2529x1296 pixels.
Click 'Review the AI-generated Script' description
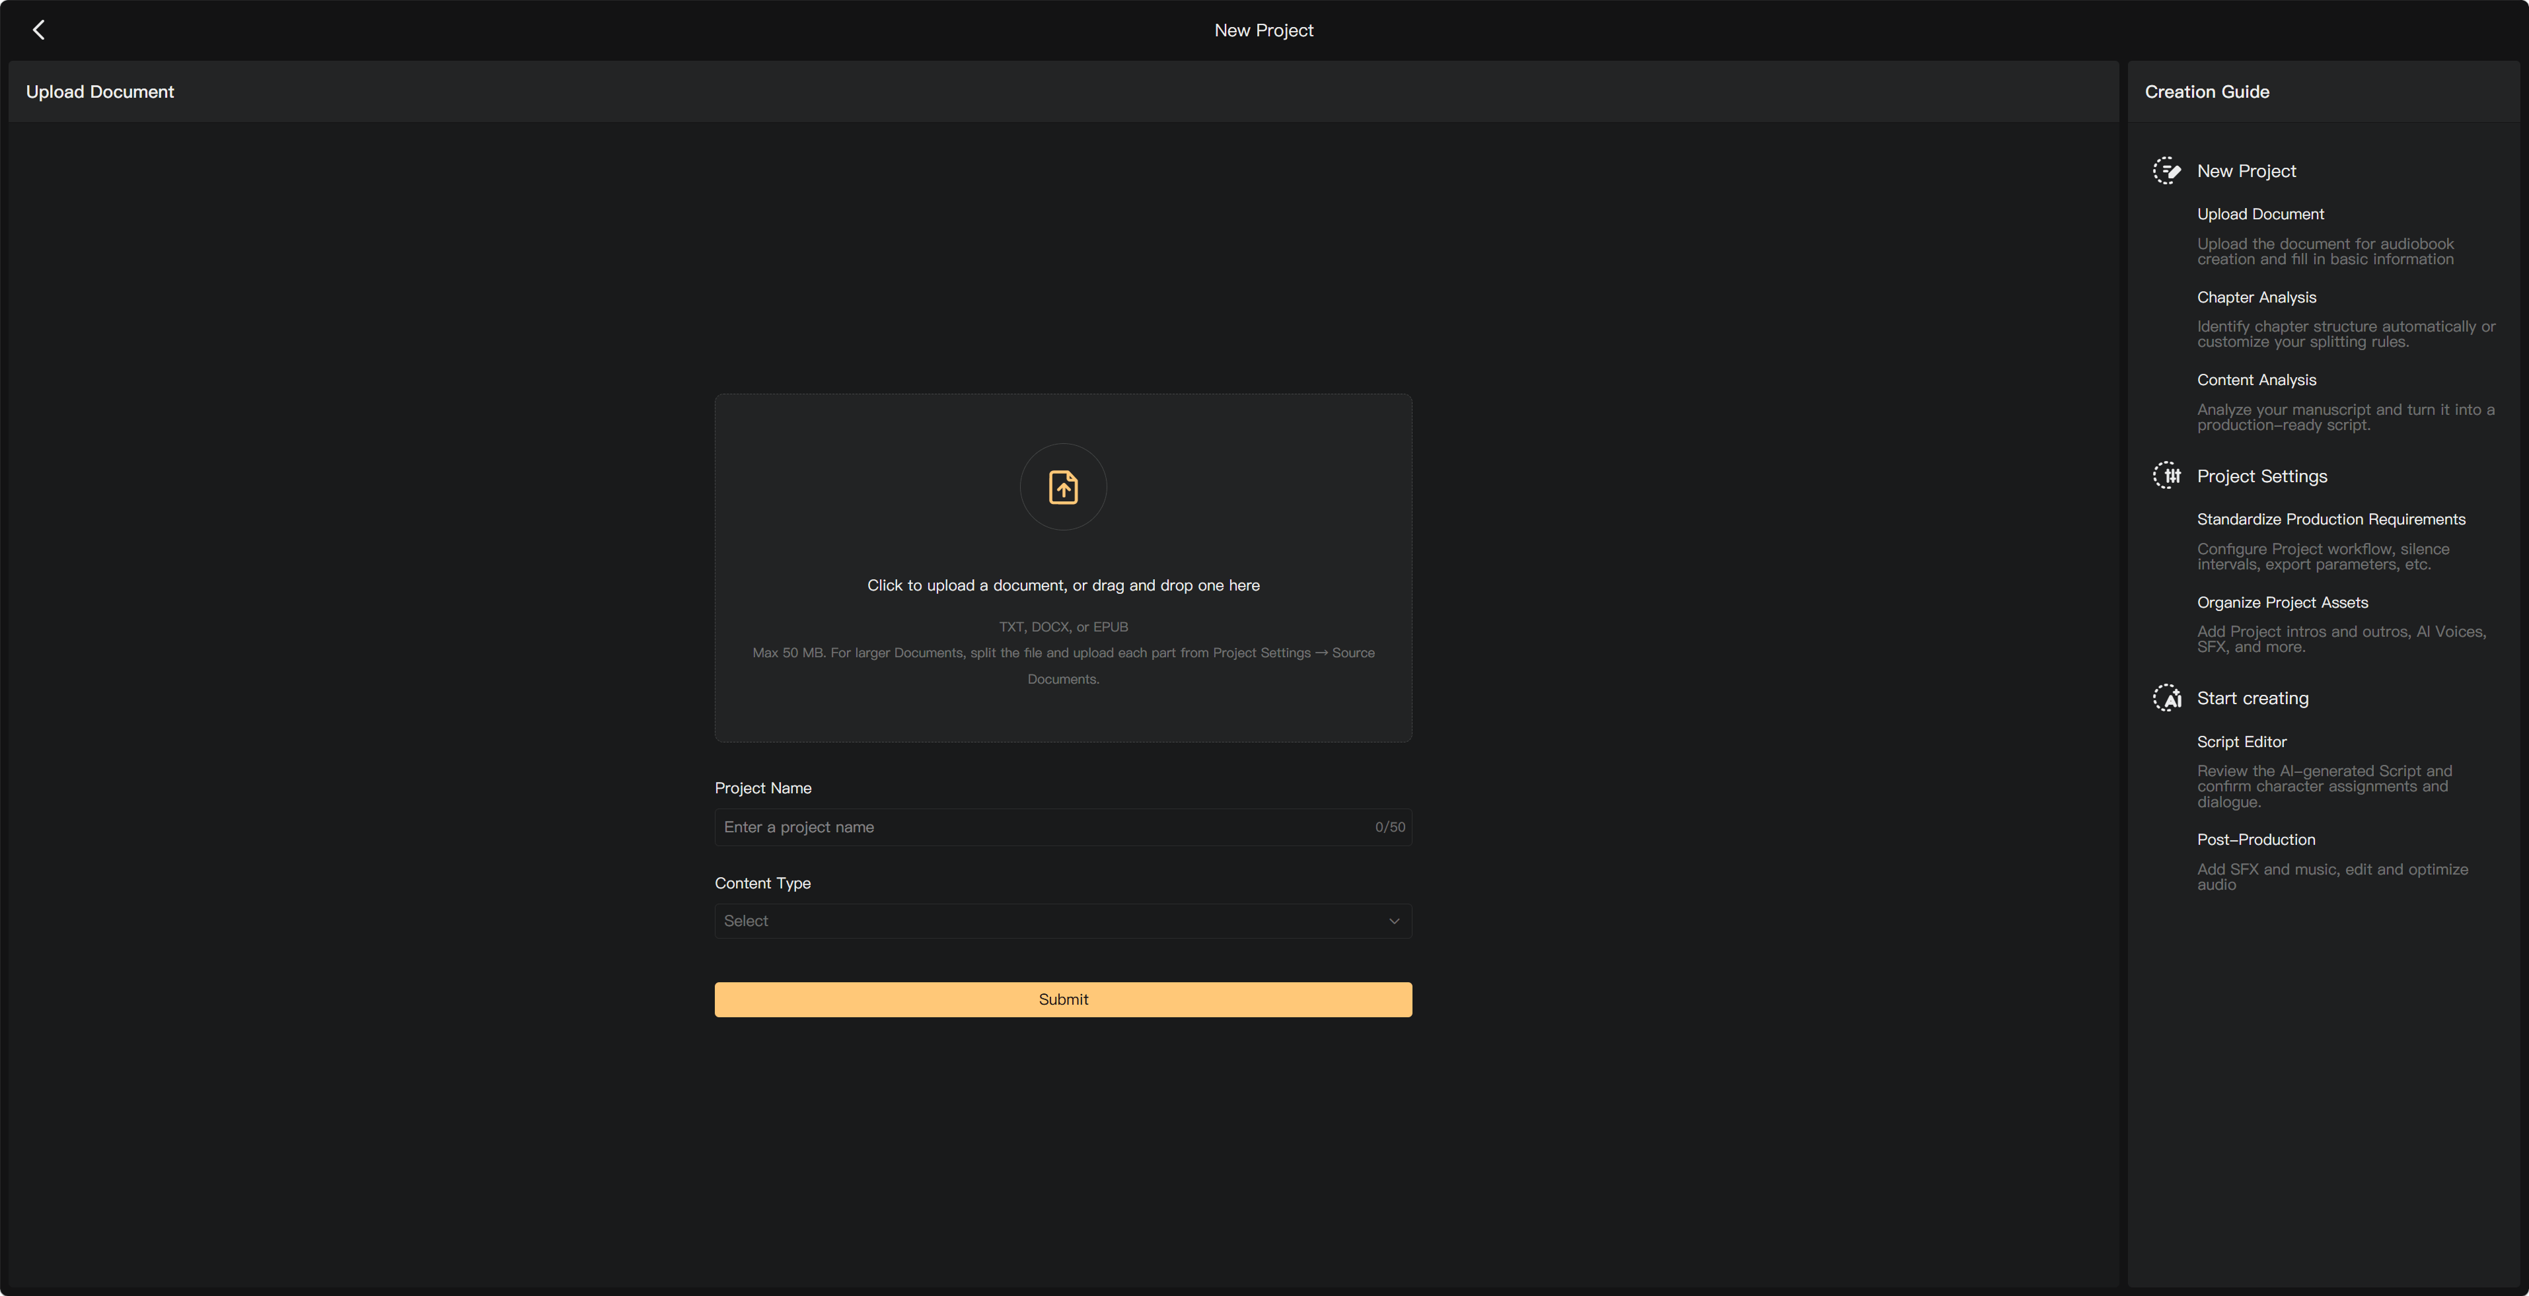pos(2324,787)
